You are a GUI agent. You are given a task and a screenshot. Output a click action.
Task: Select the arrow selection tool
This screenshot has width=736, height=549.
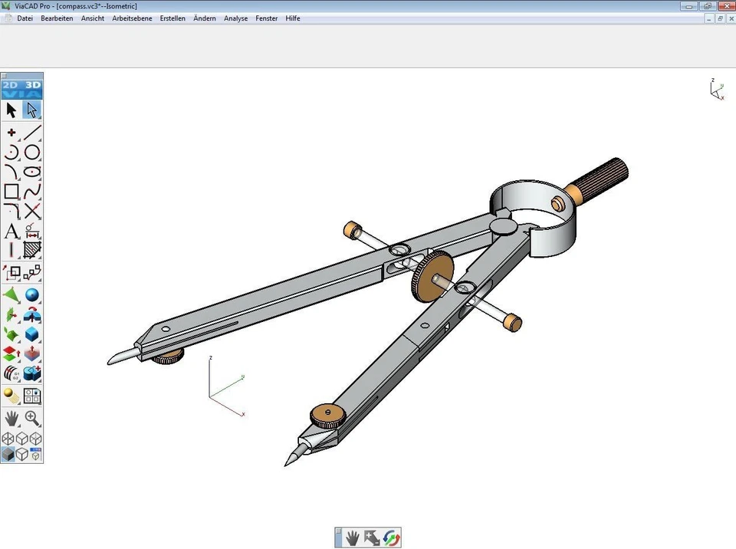(11, 110)
